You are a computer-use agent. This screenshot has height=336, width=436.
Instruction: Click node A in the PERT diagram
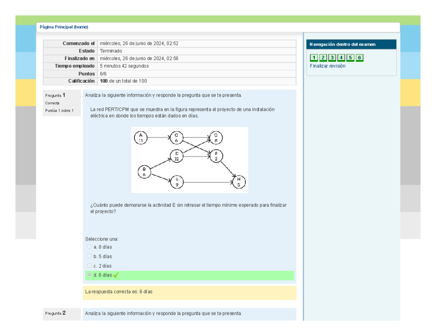tap(141, 137)
